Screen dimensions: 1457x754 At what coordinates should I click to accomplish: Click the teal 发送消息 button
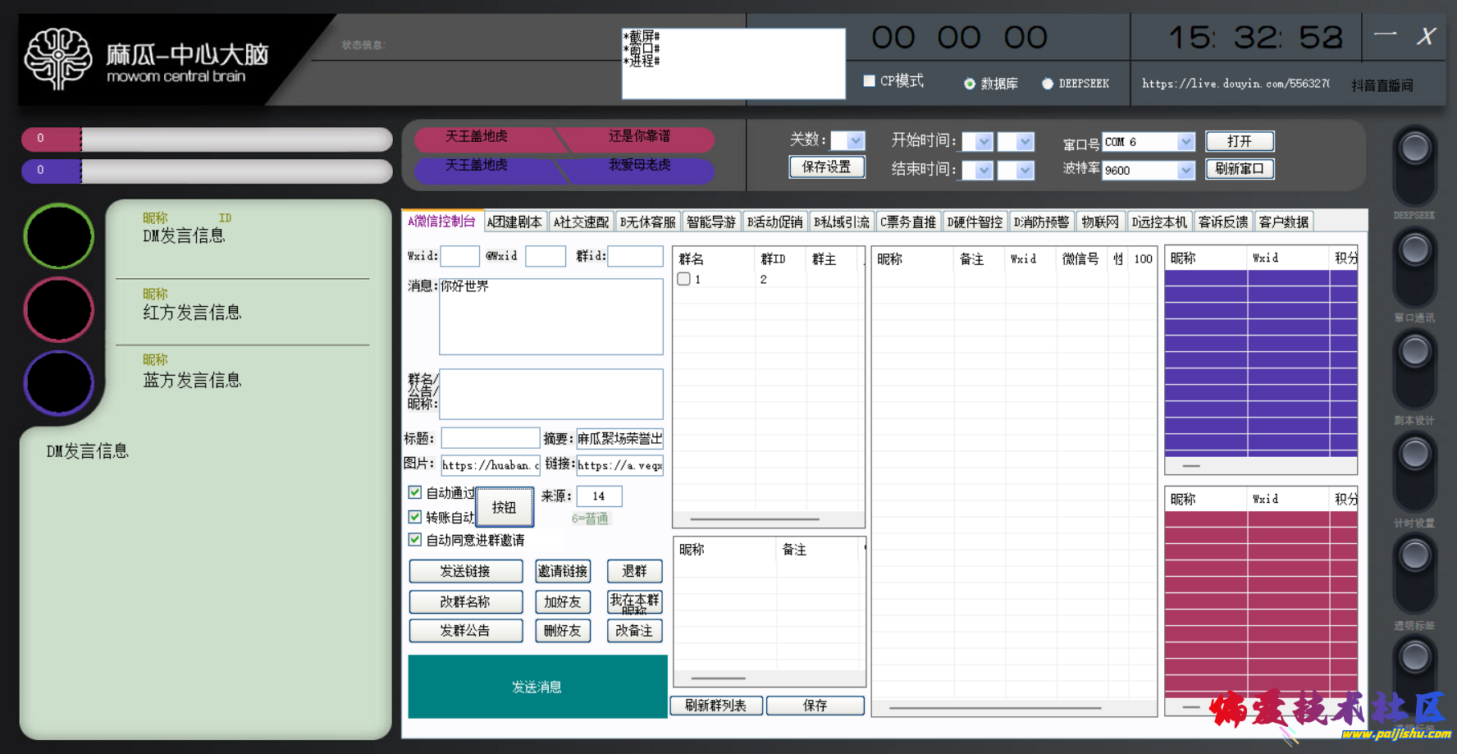(x=537, y=687)
